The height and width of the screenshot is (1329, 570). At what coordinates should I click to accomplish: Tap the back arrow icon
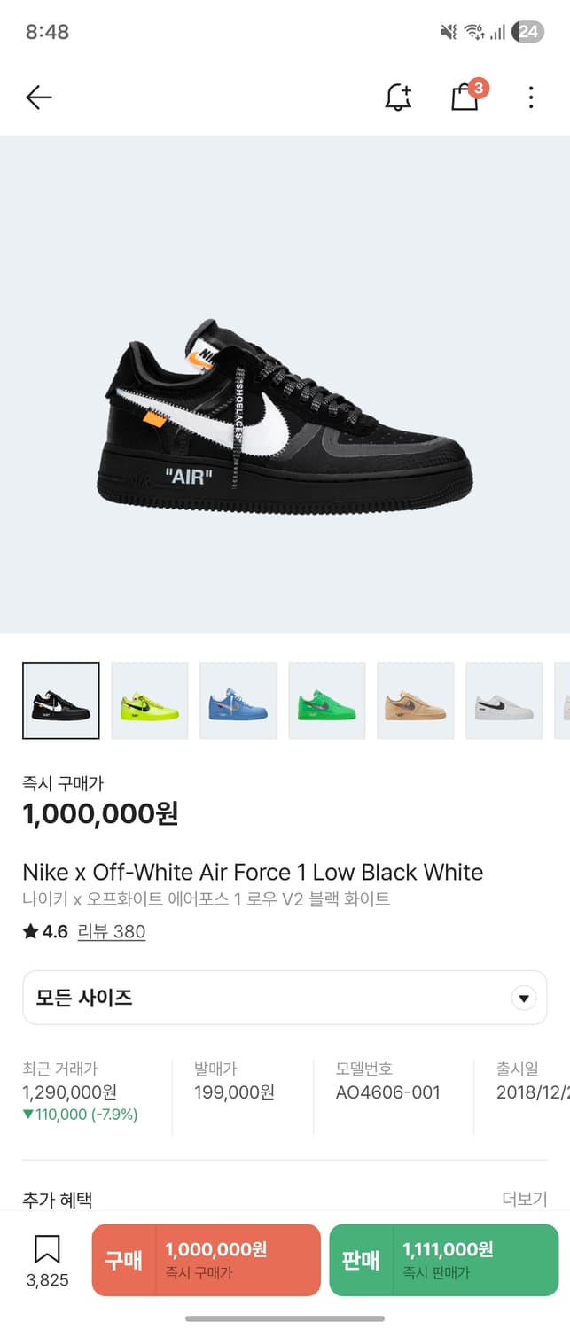(x=39, y=97)
